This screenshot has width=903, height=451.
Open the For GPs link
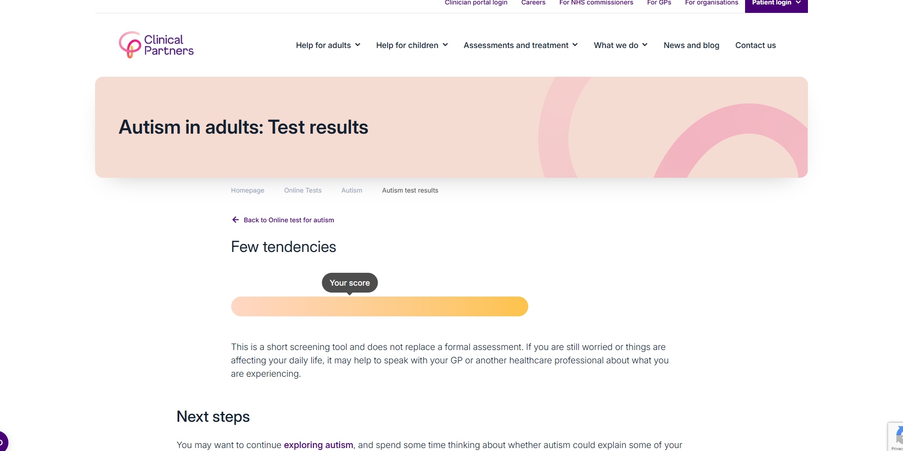click(659, 3)
